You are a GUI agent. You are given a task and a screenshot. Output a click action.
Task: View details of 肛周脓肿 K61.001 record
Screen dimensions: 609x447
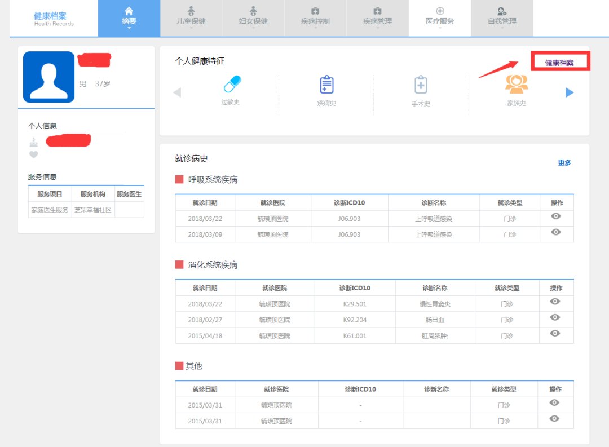pos(555,333)
